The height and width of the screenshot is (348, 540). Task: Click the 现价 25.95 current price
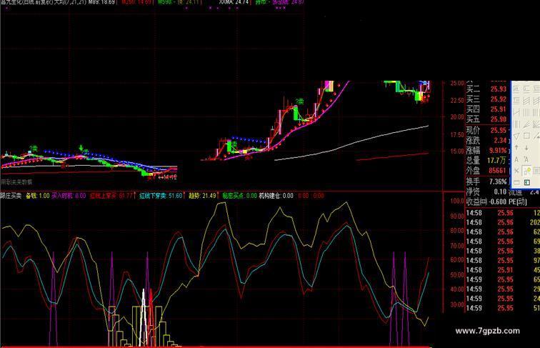[x=486, y=130]
